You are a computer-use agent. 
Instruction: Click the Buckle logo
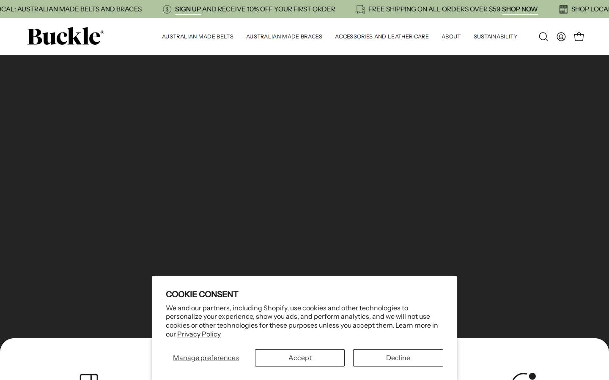pos(66,36)
